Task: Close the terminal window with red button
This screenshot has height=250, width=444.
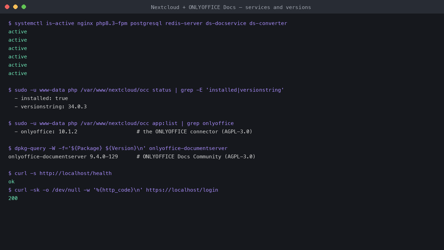Action: (7, 7)
